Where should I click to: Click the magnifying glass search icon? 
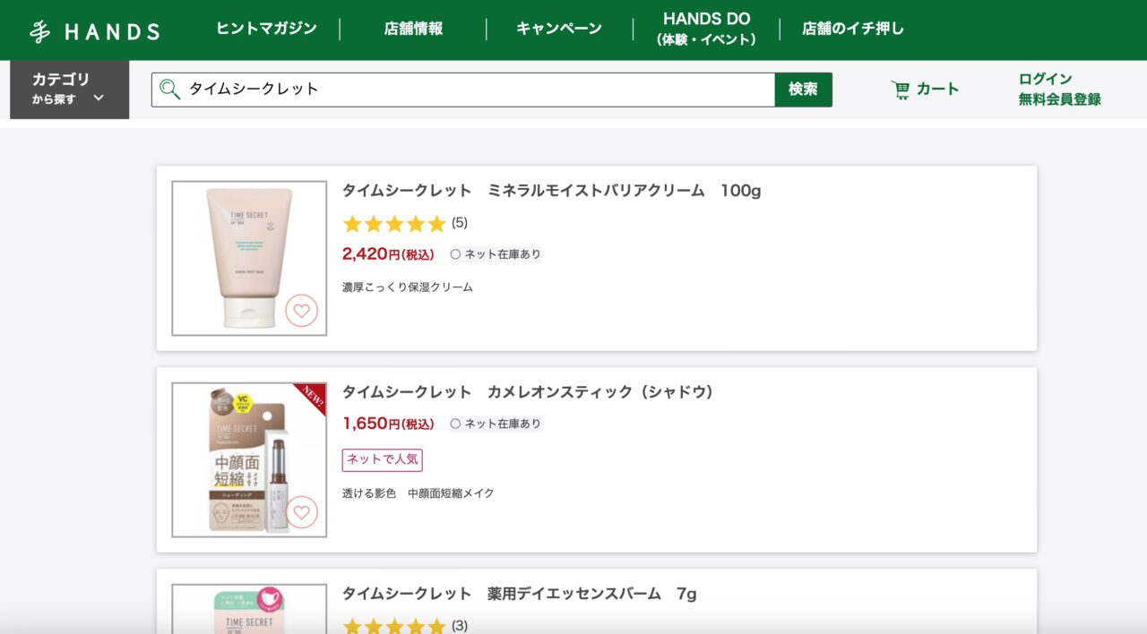click(169, 89)
